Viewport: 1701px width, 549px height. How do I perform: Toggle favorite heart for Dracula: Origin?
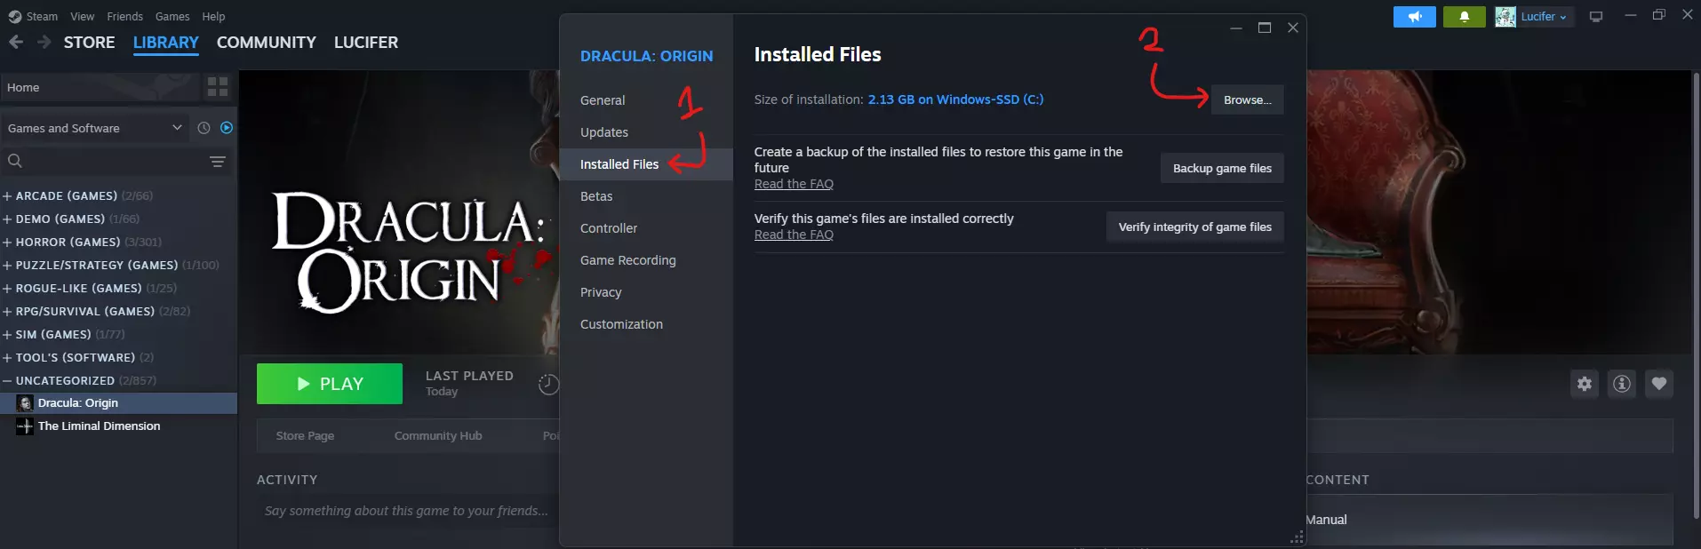(1659, 384)
